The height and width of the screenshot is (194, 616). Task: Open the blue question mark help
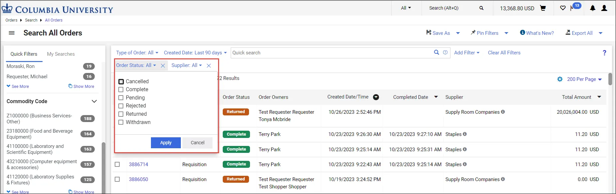click(604, 52)
